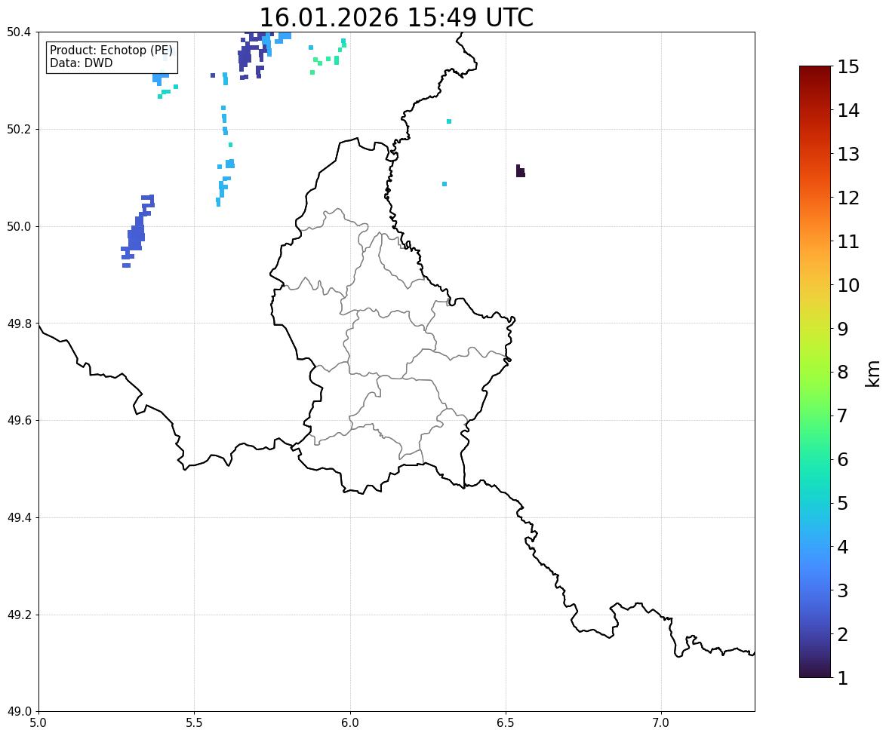Click the colorbar label '15'
Image resolution: width=889 pixels, height=736 pixels.
point(848,67)
